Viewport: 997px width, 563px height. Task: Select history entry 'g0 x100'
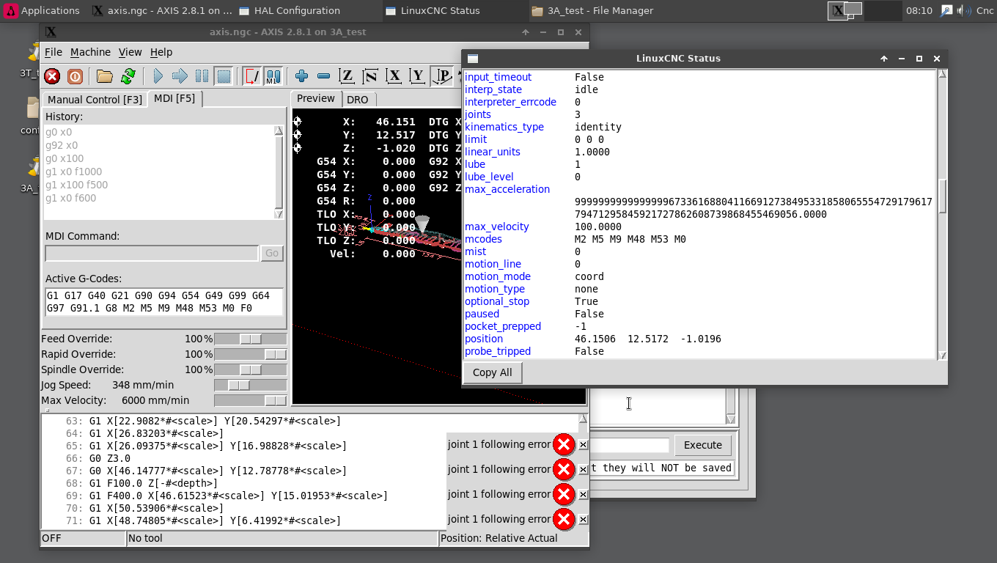[65, 158]
